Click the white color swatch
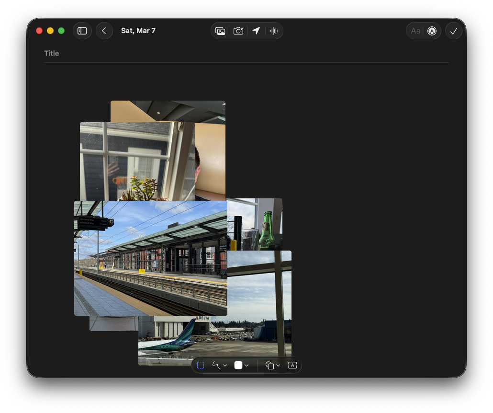Viewport: 493px width, 413px height. click(x=238, y=365)
